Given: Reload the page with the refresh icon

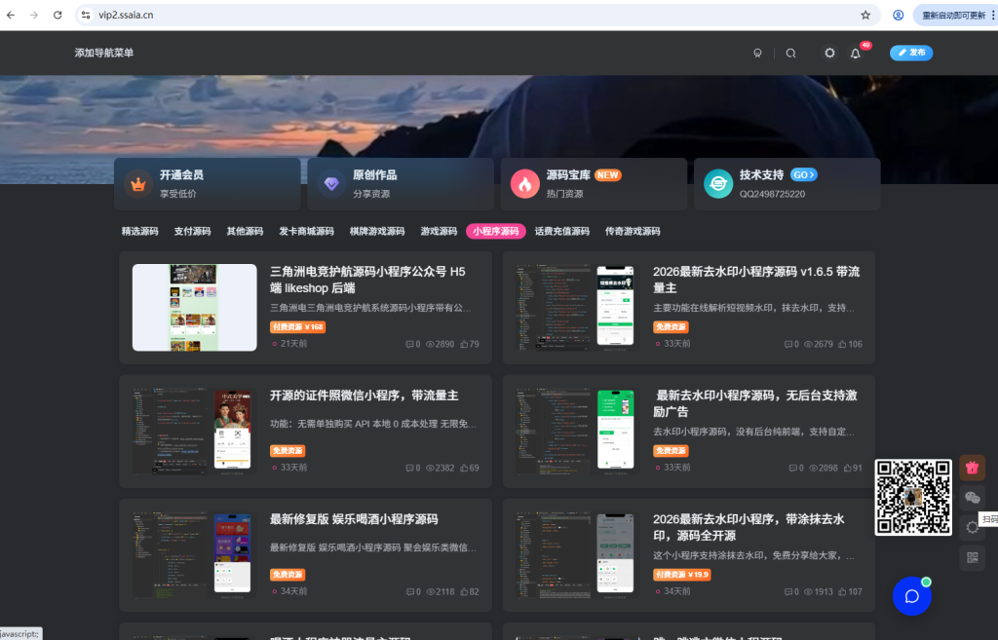Looking at the screenshot, I should [58, 15].
